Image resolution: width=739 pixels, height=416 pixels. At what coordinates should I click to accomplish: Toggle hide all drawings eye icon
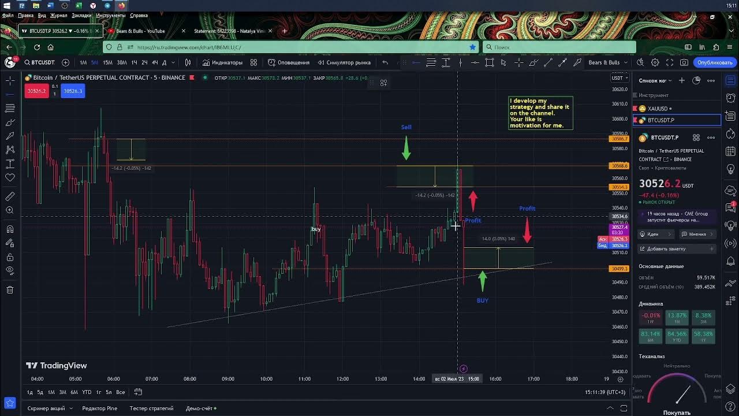click(10, 270)
